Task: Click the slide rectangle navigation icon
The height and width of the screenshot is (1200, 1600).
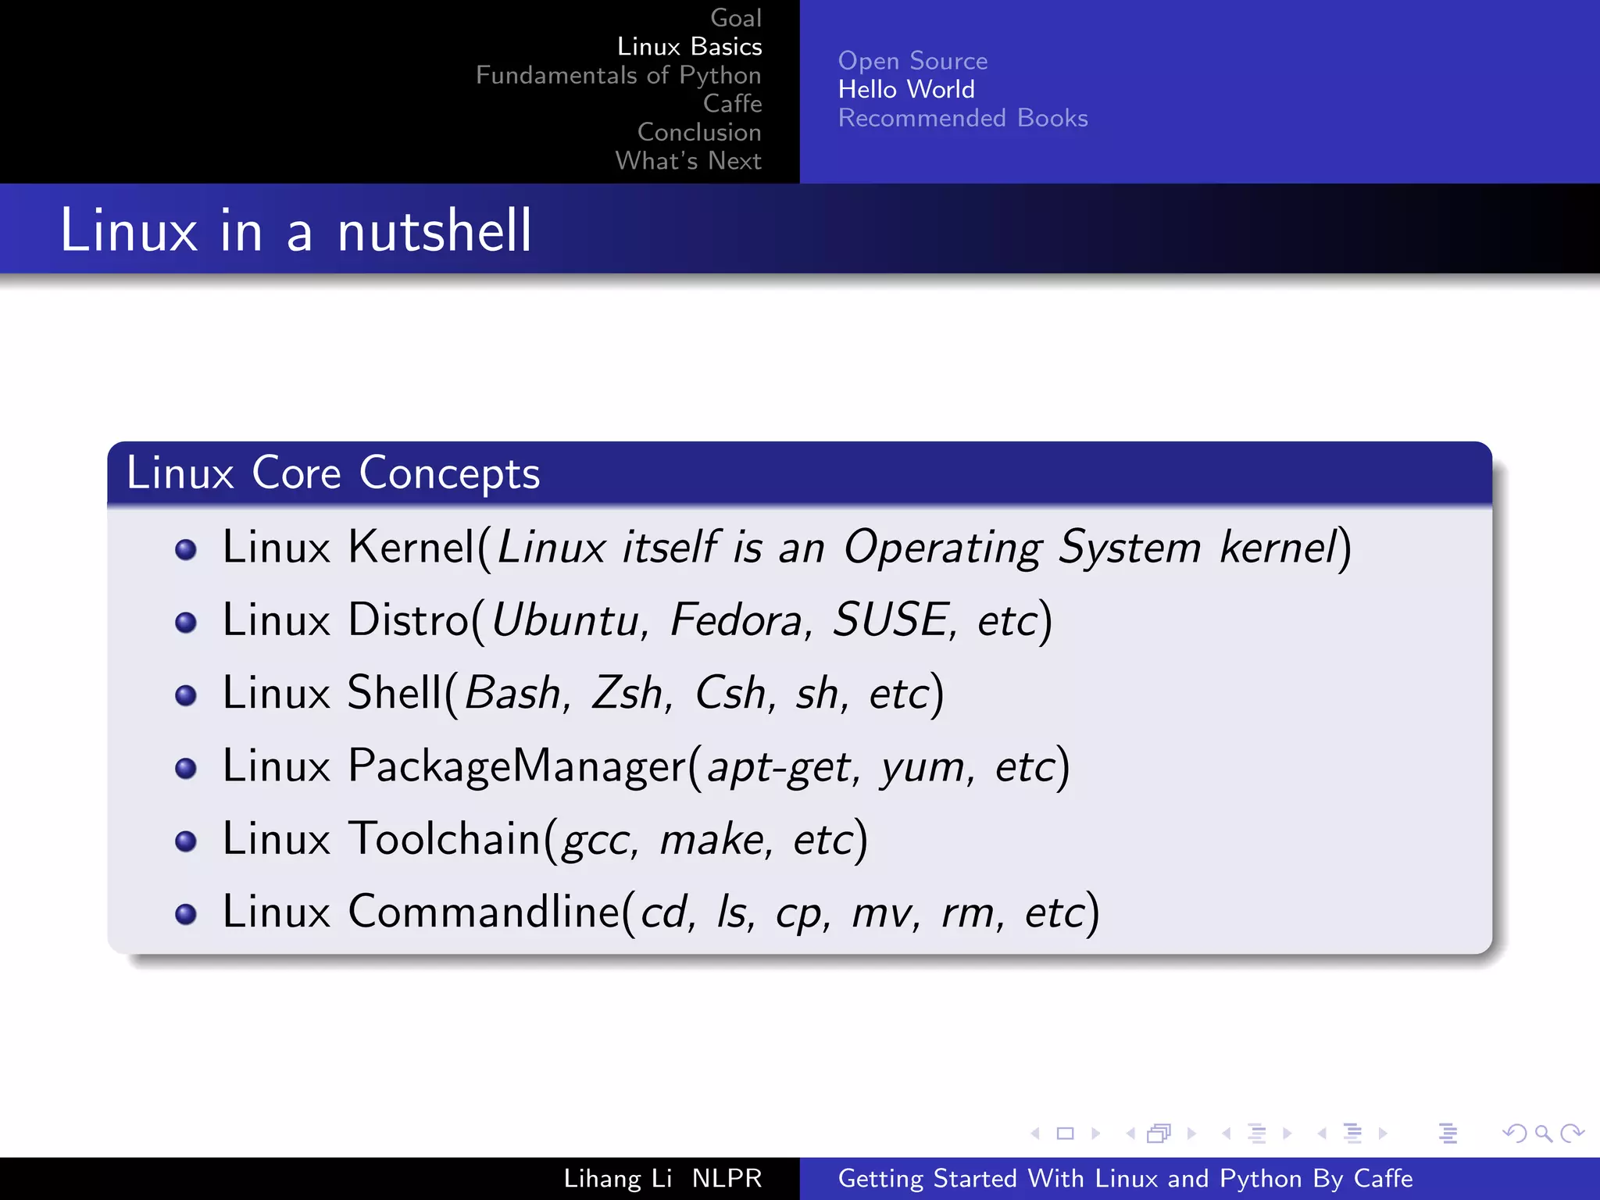Action: coord(1066,1134)
